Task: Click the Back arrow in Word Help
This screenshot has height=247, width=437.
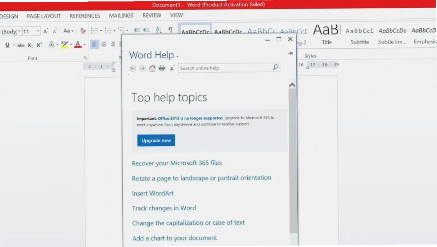Action: [133, 68]
